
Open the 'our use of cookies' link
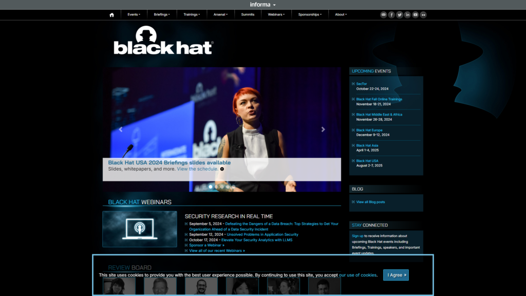pos(358,275)
